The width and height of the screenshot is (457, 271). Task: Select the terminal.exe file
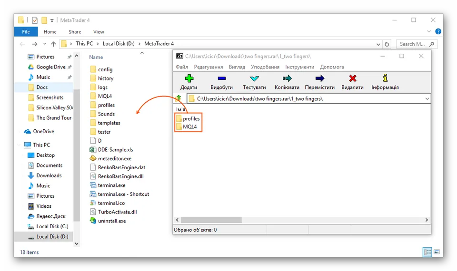tap(108, 185)
